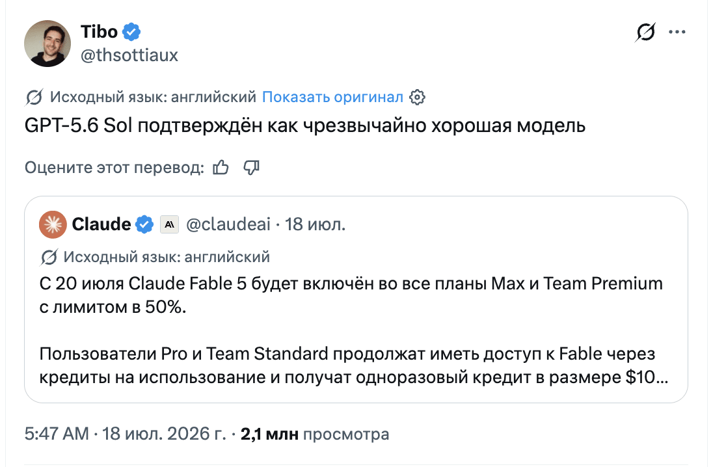Rate translation with thumbs down

click(x=251, y=167)
